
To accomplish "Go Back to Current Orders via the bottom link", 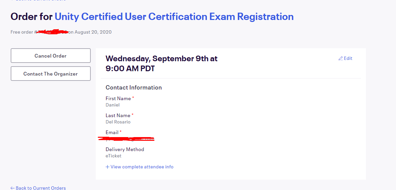I will 38,188.
